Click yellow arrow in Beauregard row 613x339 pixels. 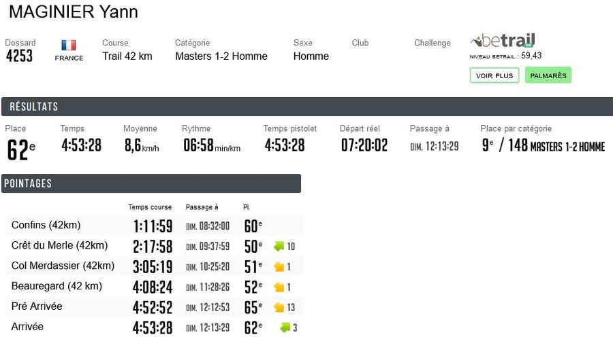point(279,287)
